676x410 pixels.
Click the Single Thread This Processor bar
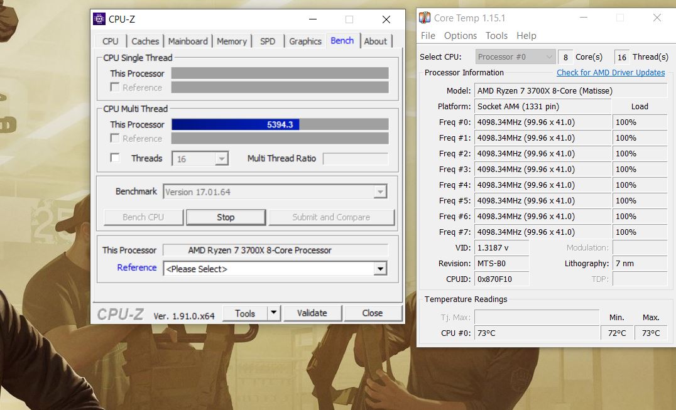pyautogui.click(x=280, y=73)
